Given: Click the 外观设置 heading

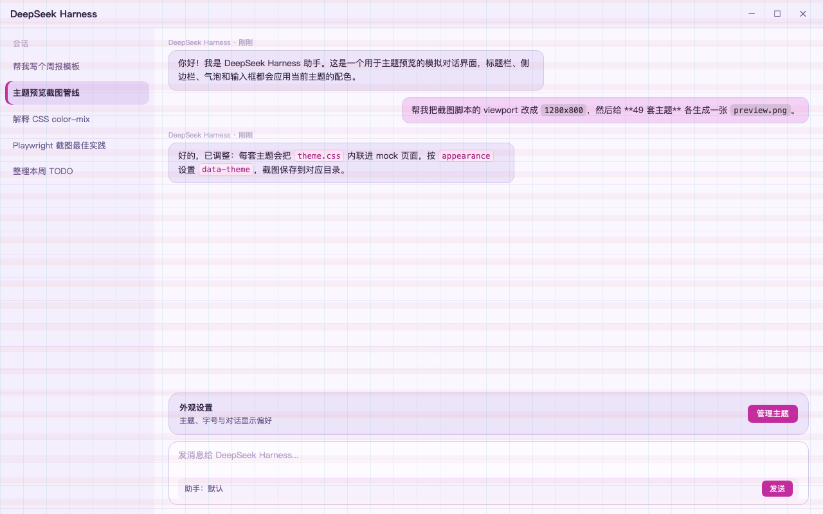Looking at the screenshot, I should 196,408.
